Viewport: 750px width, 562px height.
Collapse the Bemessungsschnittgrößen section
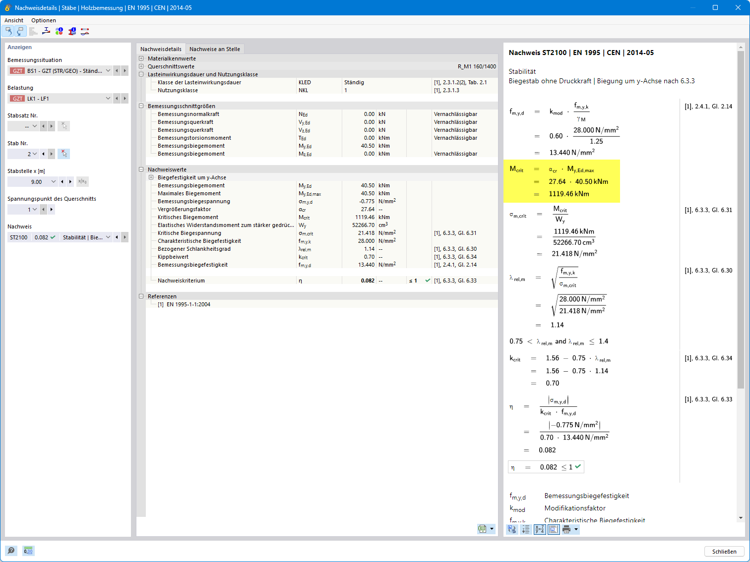tap(141, 106)
